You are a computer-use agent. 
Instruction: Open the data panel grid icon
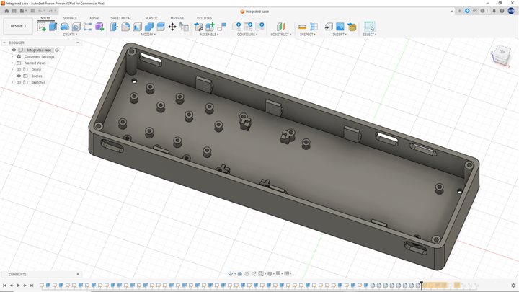tap(14, 11)
